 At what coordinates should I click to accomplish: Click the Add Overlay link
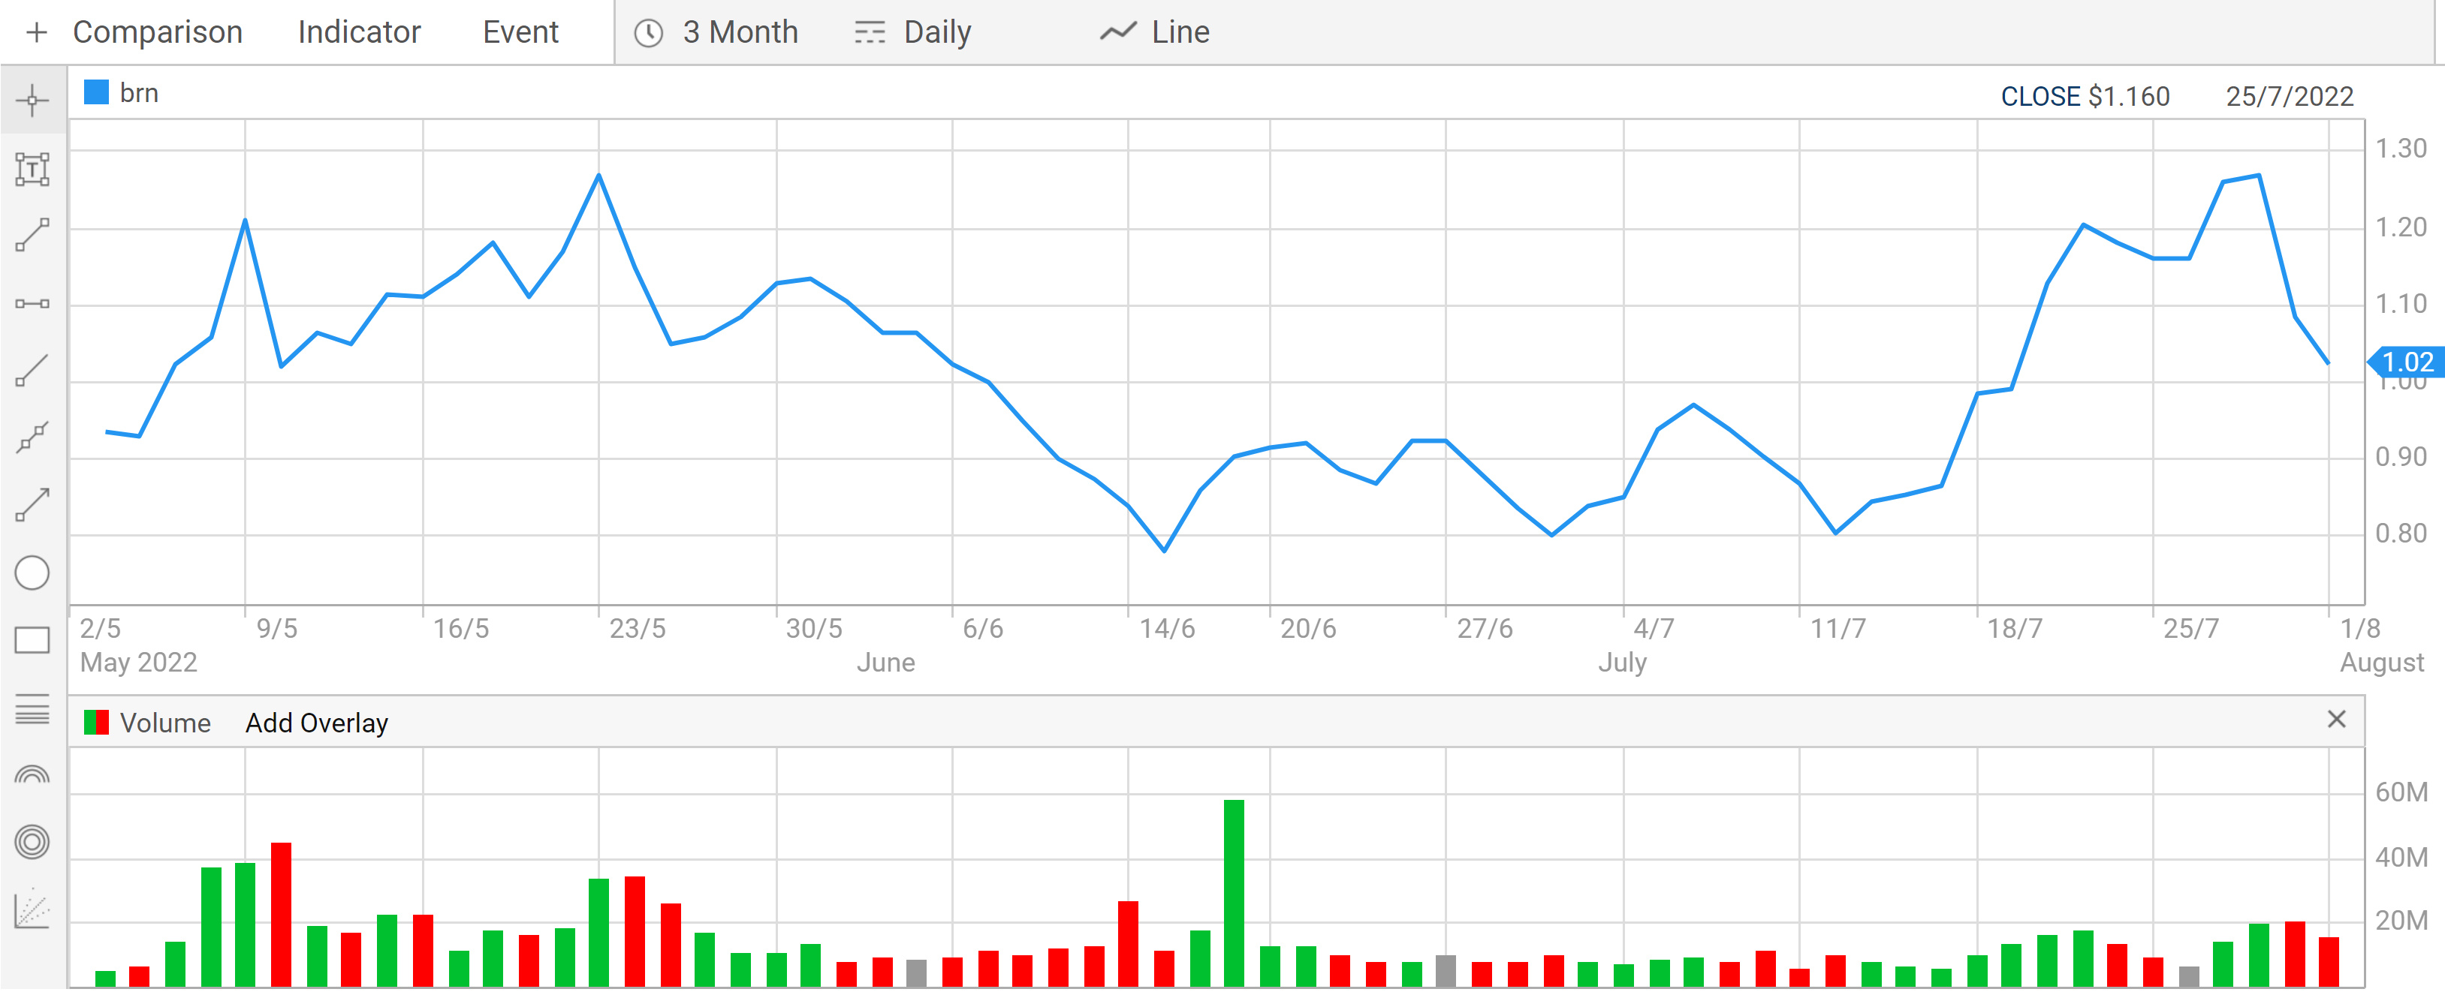tap(317, 723)
